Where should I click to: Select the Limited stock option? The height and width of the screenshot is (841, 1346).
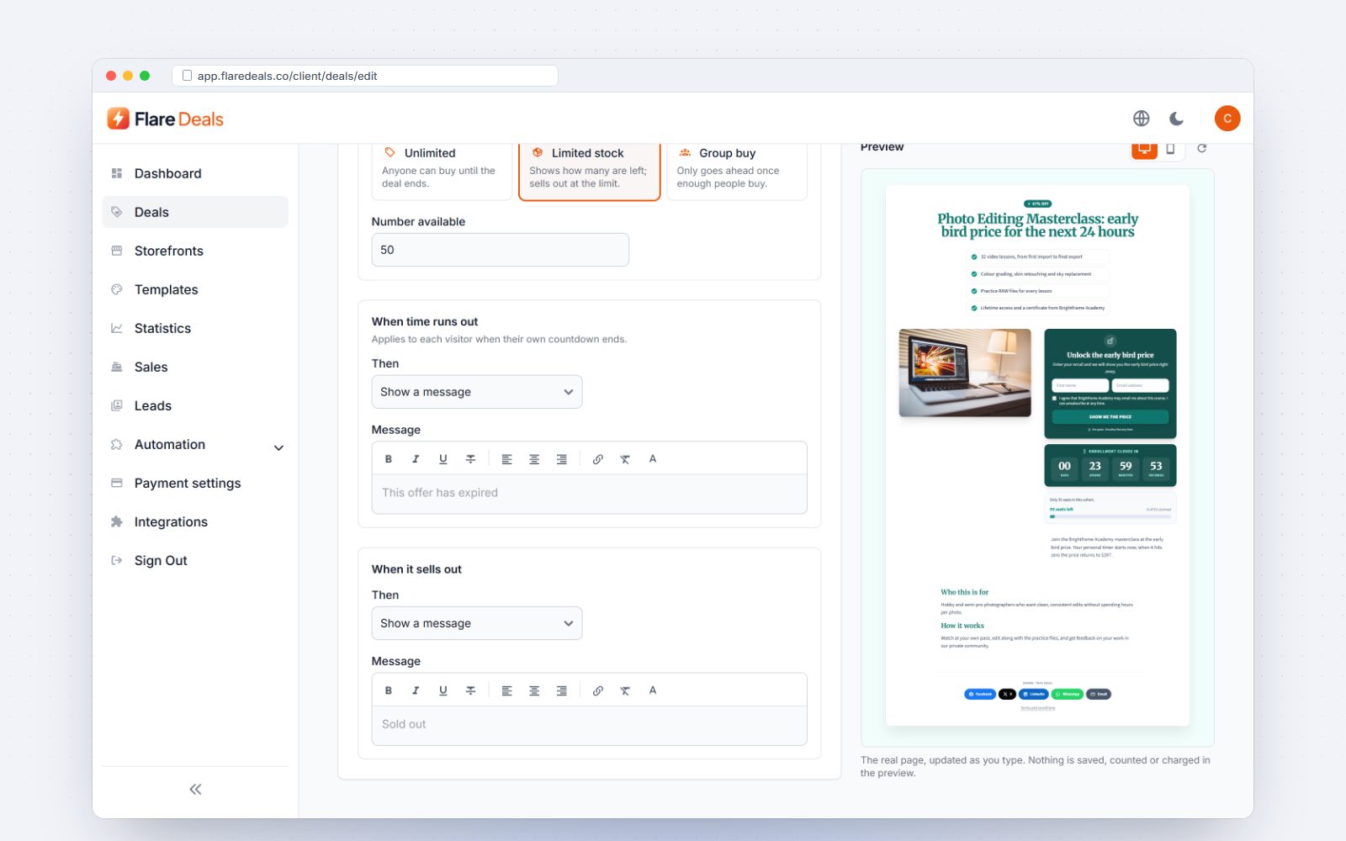coord(589,171)
